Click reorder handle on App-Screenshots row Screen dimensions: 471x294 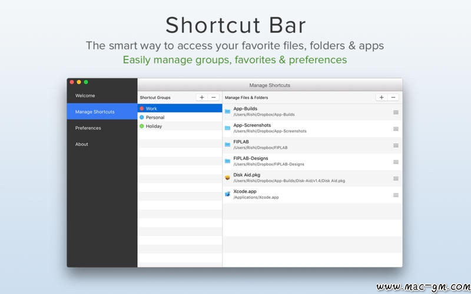pos(396,129)
